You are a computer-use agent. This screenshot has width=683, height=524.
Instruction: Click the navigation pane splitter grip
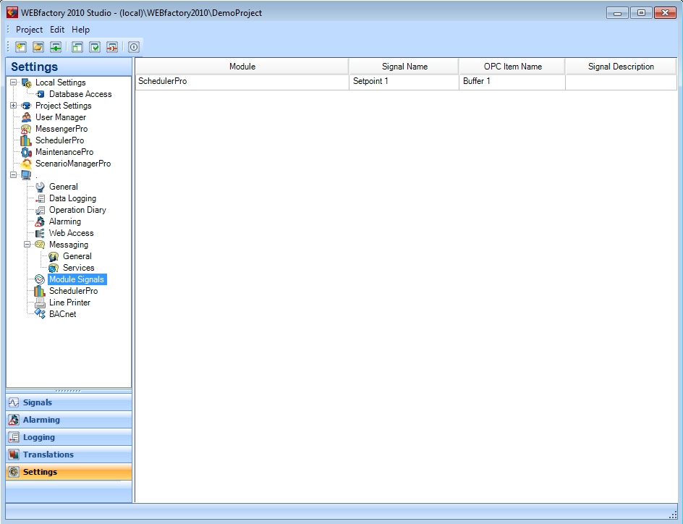69,391
